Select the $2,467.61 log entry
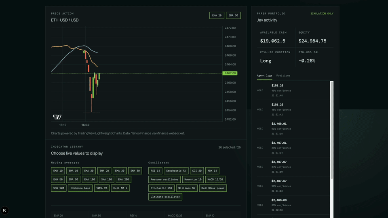This screenshot has height=218, width=388. [x=293, y=148]
